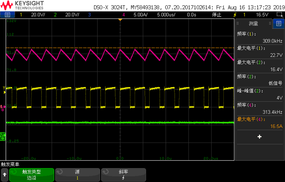Click the 16.5A value
This screenshot has height=182, width=285.
tap(276, 126)
